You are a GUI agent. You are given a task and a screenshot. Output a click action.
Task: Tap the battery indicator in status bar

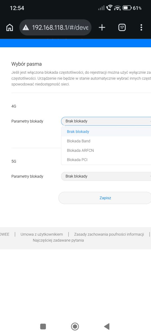click(x=127, y=8)
